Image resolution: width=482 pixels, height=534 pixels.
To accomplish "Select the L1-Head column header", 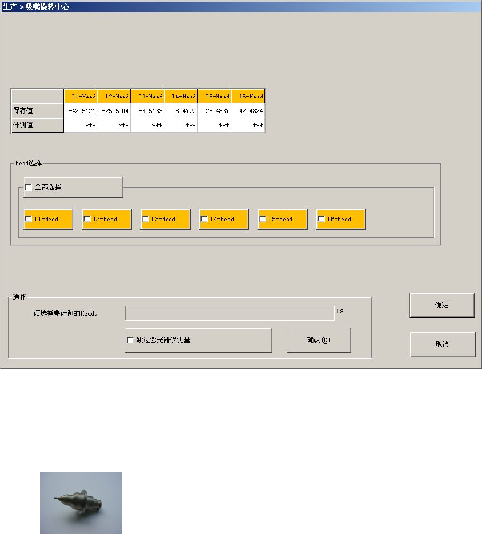I will pos(81,97).
